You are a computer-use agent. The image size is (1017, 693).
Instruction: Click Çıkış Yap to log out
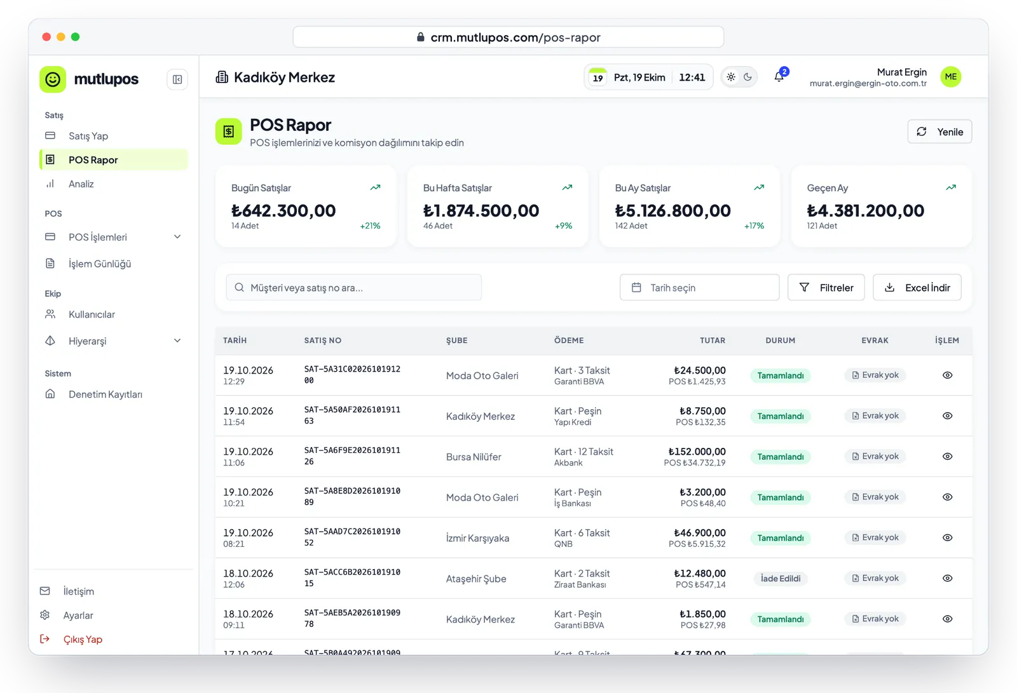pos(71,639)
